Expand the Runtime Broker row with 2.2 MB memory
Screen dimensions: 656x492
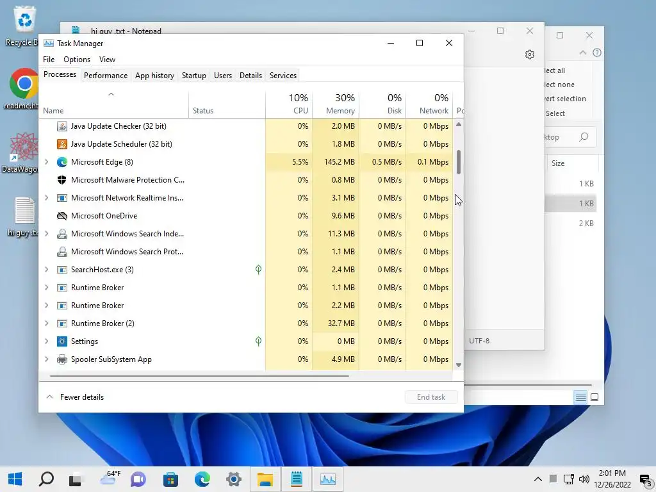point(46,306)
